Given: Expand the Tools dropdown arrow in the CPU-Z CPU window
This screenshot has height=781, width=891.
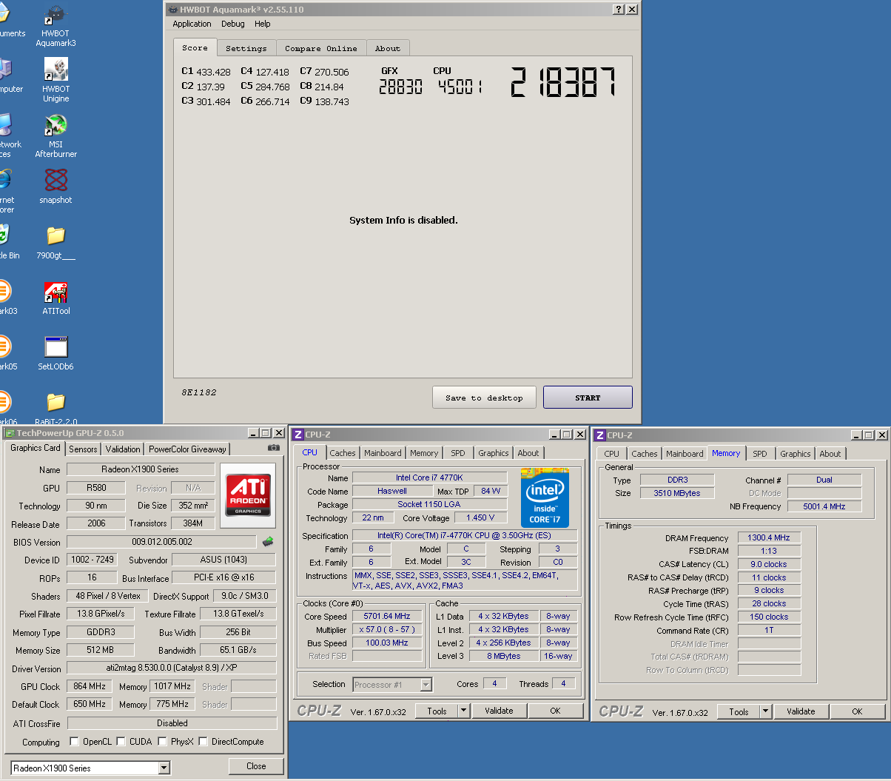Looking at the screenshot, I should pos(464,711).
